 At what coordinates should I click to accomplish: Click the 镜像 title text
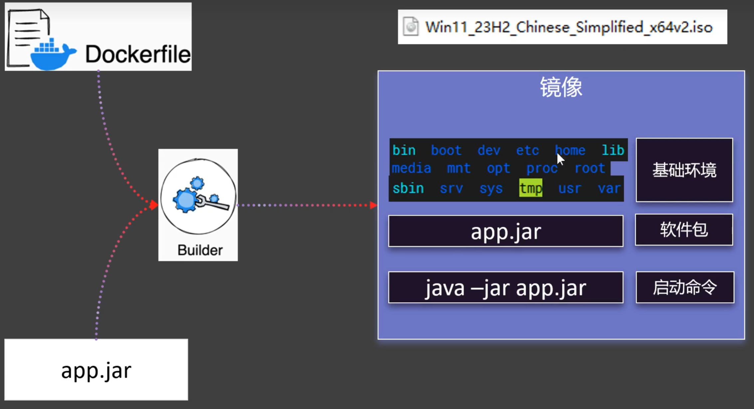click(x=561, y=87)
